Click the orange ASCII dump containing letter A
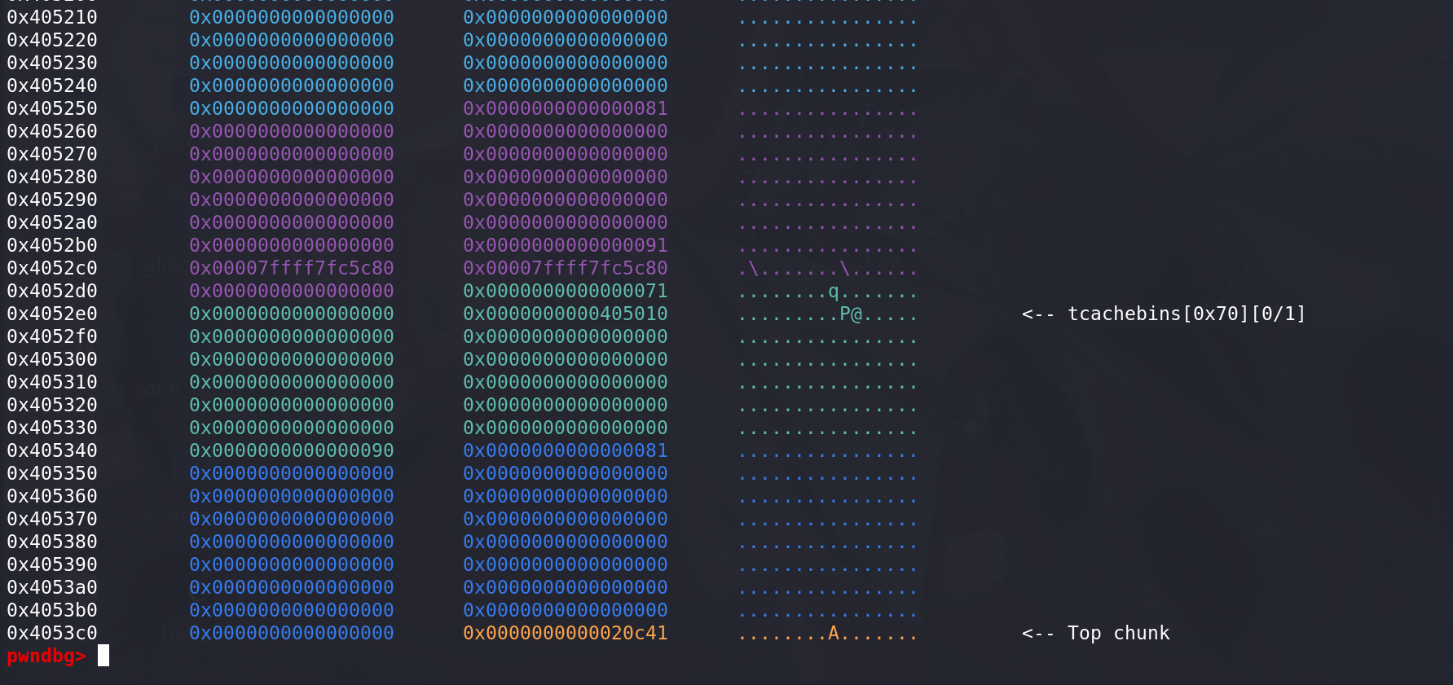 (x=828, y=633)
